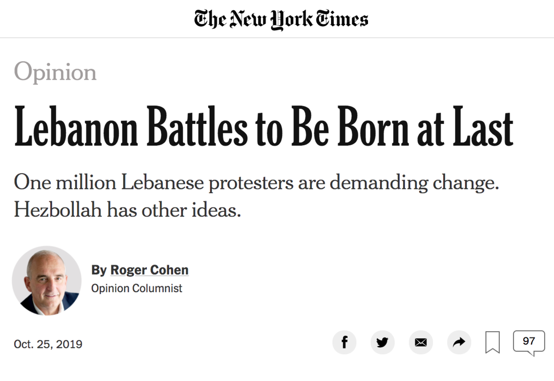Go to The New York Times homepage logo
The height and width of the screenshot is (381, 554).
click(x=281, y=19)
